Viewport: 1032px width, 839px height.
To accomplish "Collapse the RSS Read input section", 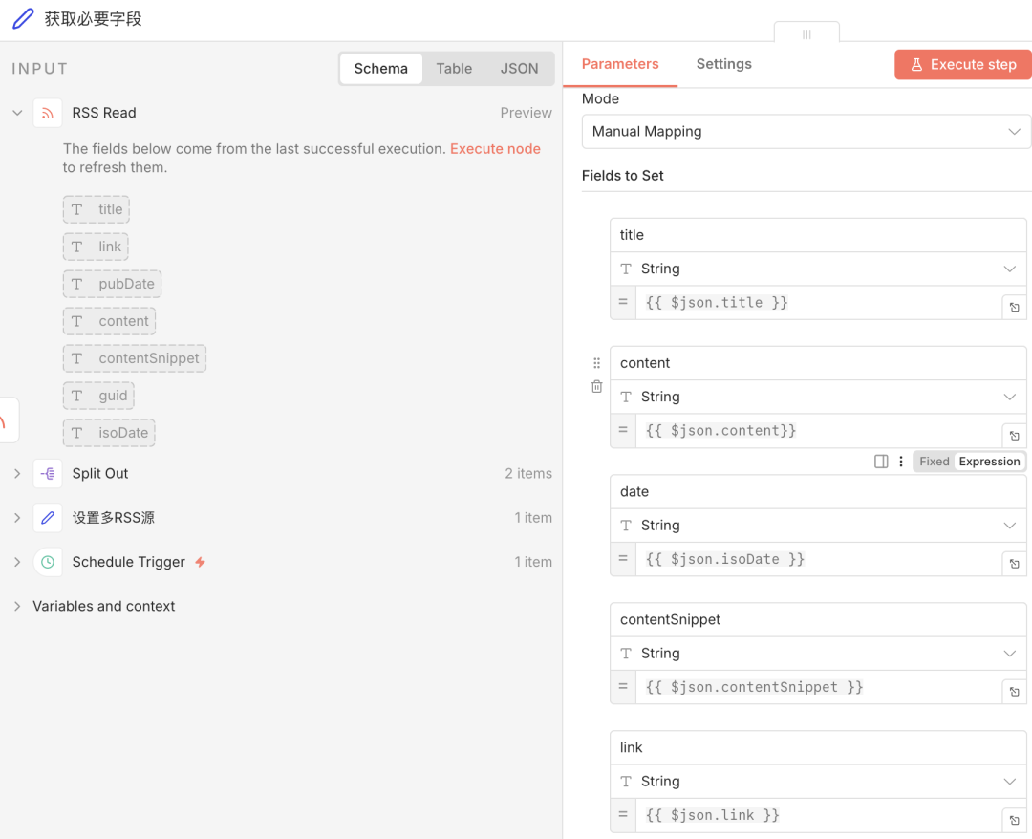I will click(17, 113).
